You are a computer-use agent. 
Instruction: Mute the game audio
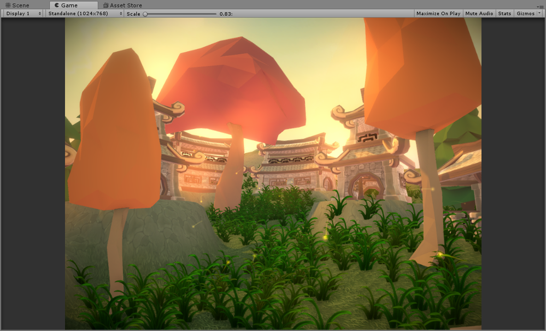(x=479, y=13)
